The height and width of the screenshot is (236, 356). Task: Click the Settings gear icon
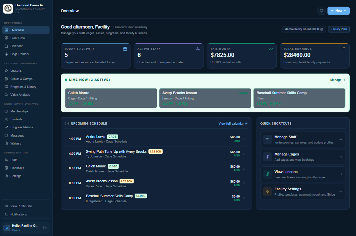pyautogui.click(x=6, y=176)
